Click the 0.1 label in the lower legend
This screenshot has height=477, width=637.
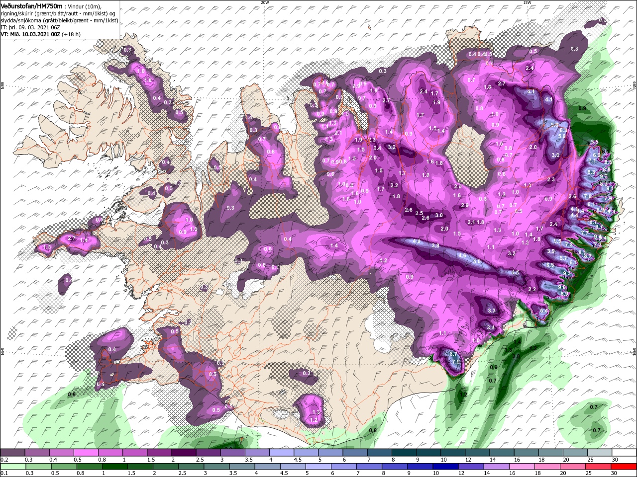click(4, 473)
